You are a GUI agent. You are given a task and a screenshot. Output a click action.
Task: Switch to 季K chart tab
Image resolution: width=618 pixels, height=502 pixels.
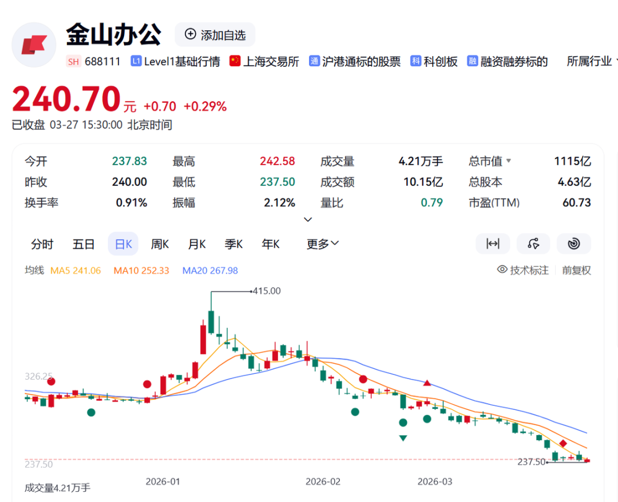(233, 244)
